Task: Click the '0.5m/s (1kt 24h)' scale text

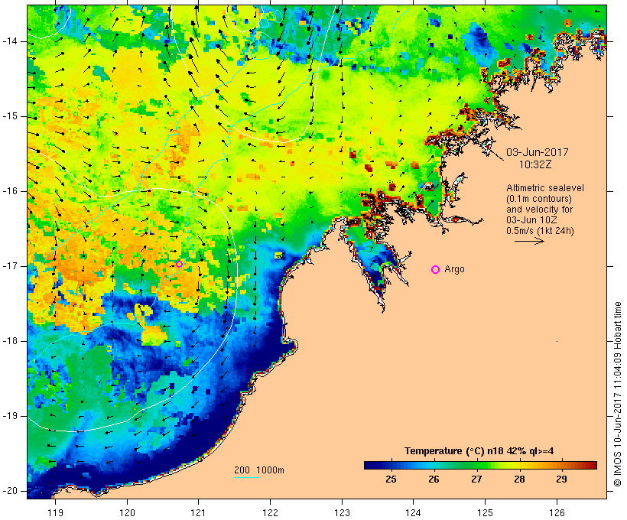Action: tap(541, 231)
